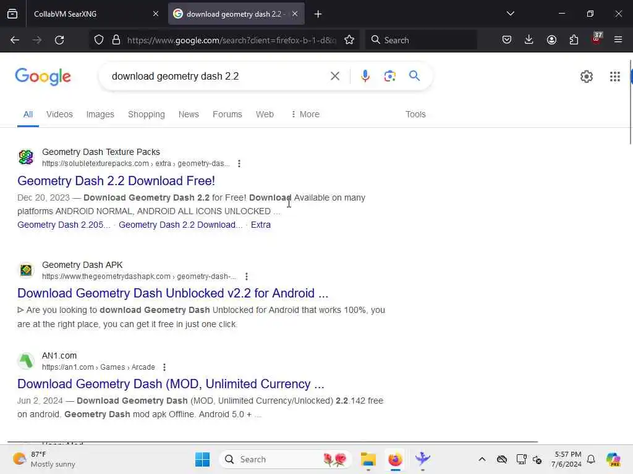Go to Google homepage via logo

pos(43,77)
